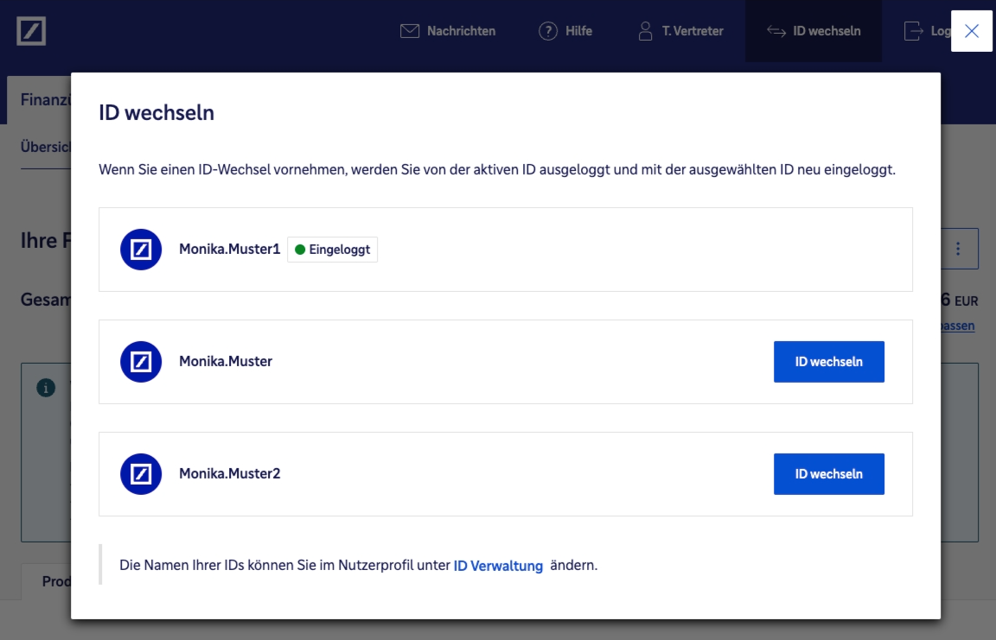This screenshot has height=640, width=996.
Task: Close the ID wechseln dialog
Action: point(972,31)
